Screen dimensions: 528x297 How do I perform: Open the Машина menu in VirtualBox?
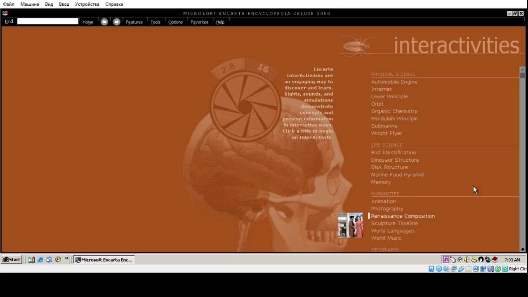(30, 4)
